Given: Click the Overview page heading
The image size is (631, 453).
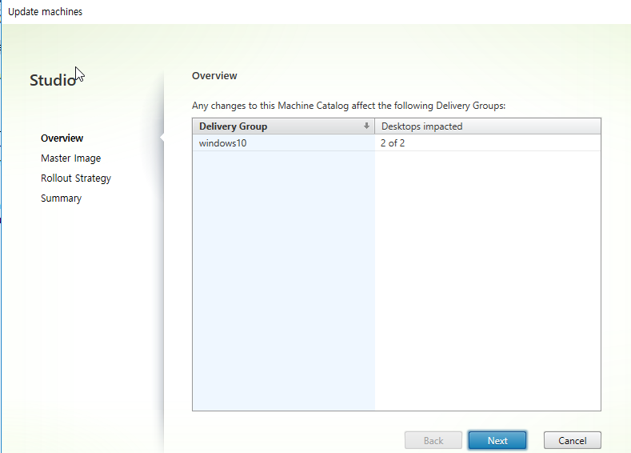Looking at the screenshot, I should coord(214,76).
